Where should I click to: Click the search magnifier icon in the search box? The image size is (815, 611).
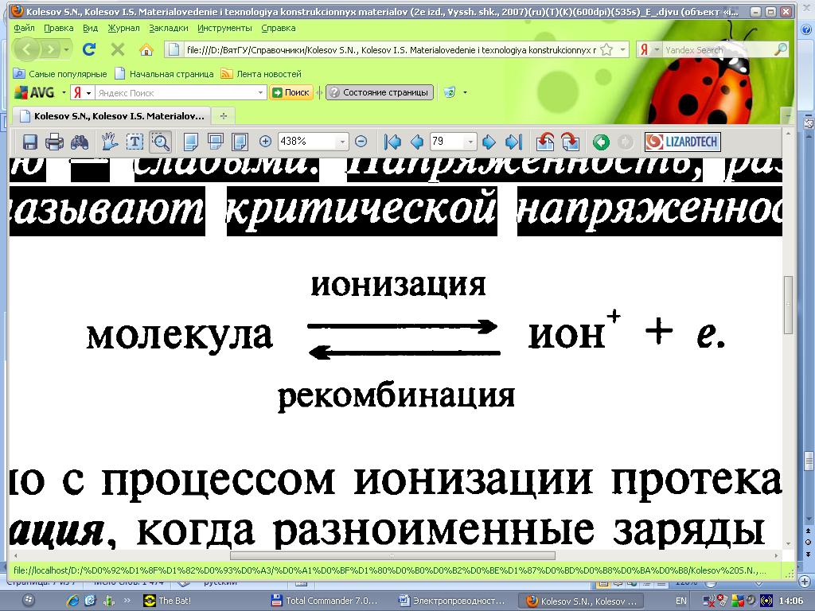tap(781, 49)
